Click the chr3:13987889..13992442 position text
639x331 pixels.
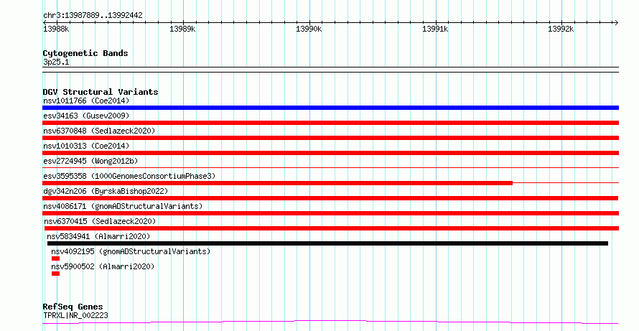93,15
